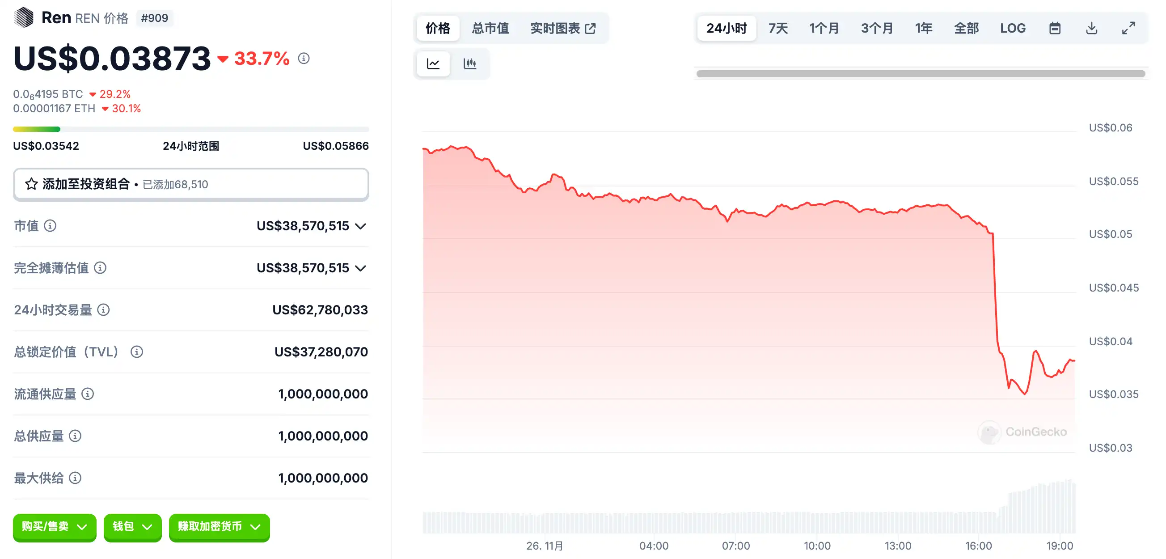Image resolution: width=1166 pixels, height=559 pixels.
Task: Select the 价格 tab
Action: coord(438,28)
